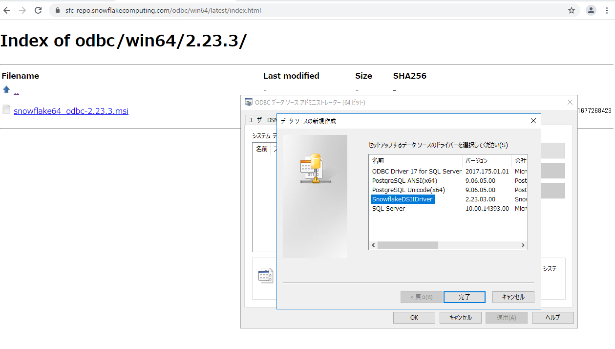Click the driver list right scroll arrow
615x349 pixels.
point(523,245)
